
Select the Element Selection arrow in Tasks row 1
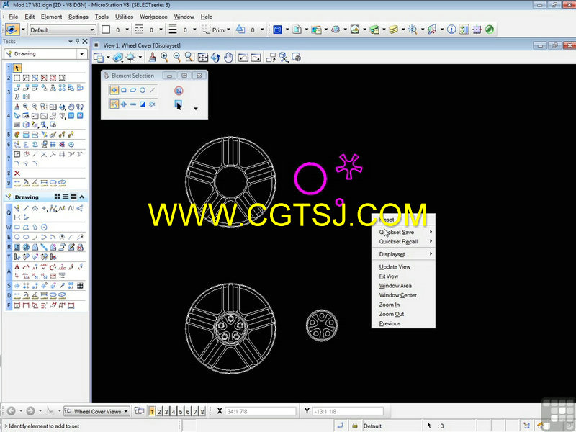pos(17,68)
